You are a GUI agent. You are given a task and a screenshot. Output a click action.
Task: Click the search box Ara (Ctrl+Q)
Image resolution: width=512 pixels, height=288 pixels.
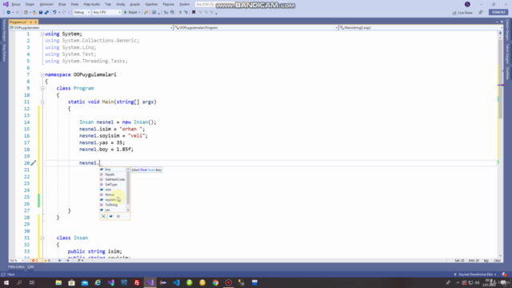(x=205, y=4)
